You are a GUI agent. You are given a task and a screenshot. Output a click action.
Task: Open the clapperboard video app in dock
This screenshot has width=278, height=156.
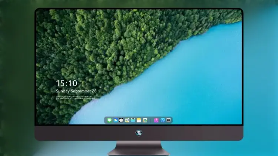click(x=133, y=120)
